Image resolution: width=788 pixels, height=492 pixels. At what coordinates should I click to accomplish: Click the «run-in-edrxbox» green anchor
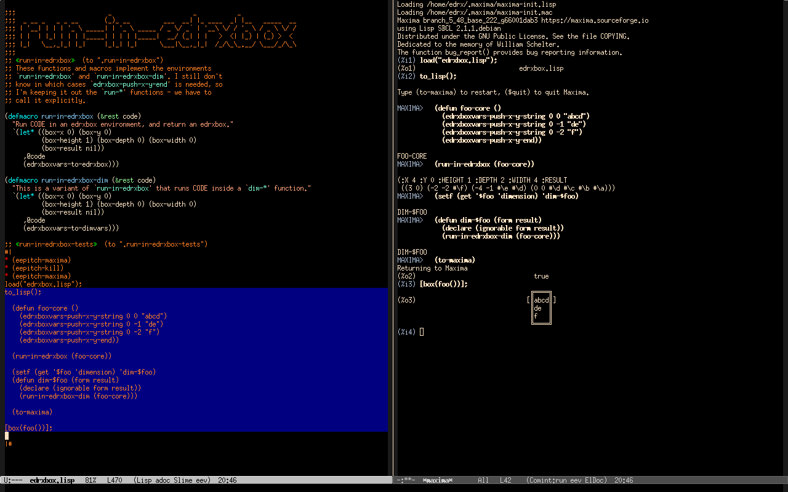coord(45,60)
